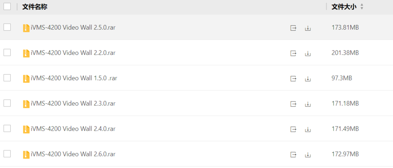The height and width of the screenshot is (168, 393).
Task: Tick the checkbox for Video Wall 2.4.0.rar
Action: click(7, 129)
